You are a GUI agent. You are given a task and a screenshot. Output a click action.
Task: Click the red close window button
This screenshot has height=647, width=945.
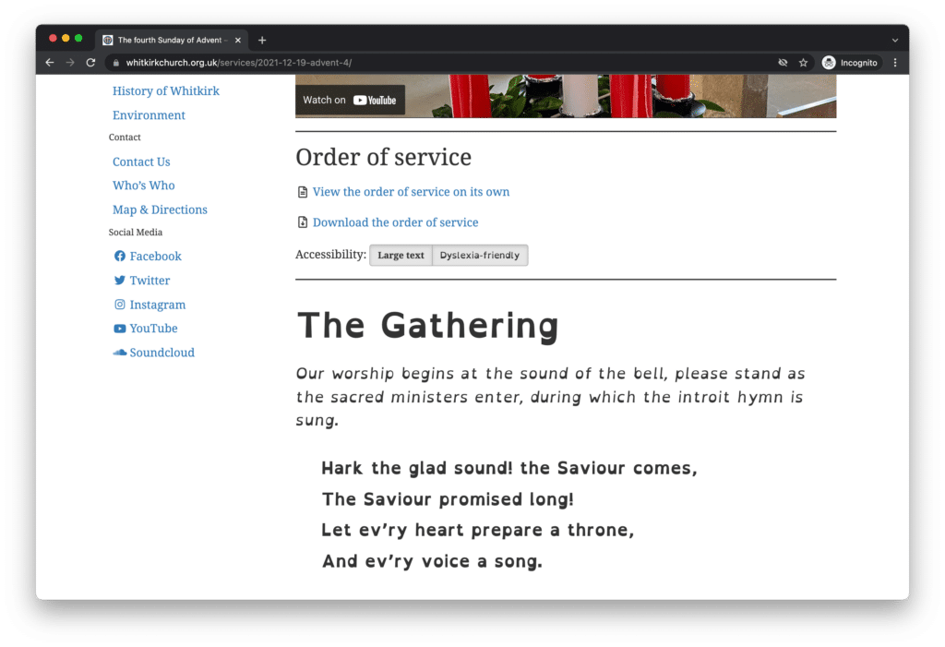53,38
